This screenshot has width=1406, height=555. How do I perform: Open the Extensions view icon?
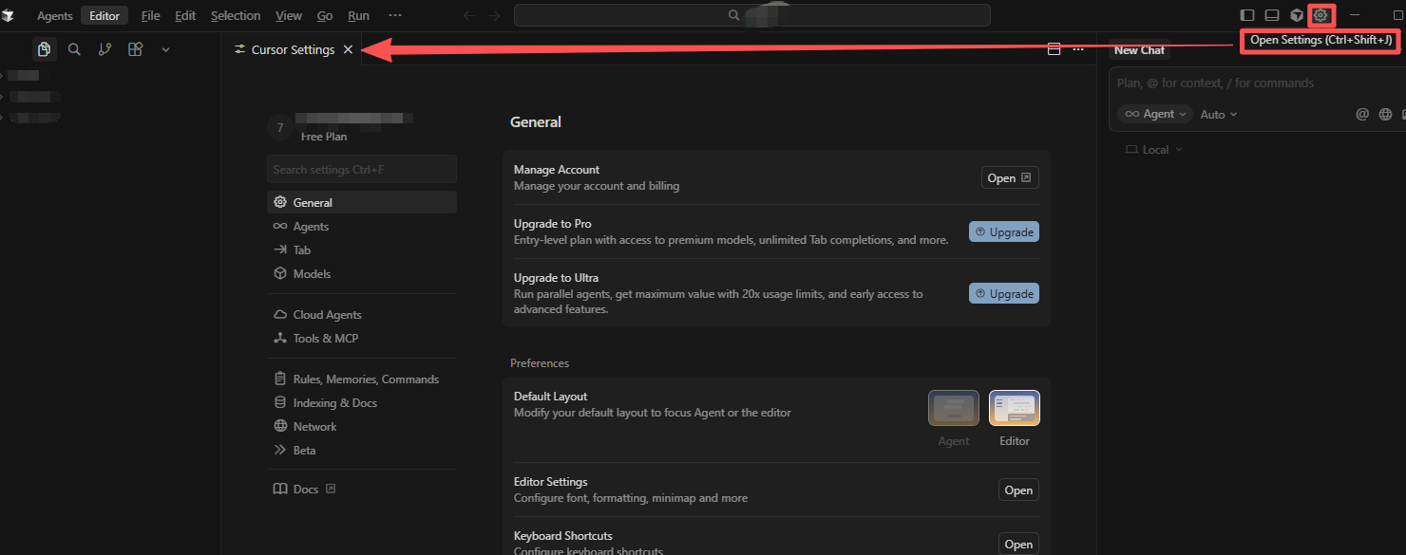click(x=135, y=49)
